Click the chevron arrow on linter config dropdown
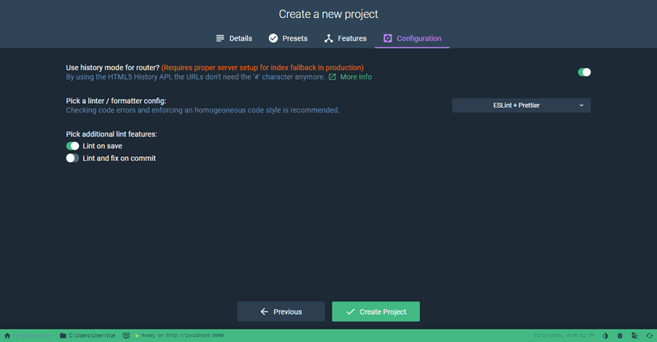 (581, 105)
